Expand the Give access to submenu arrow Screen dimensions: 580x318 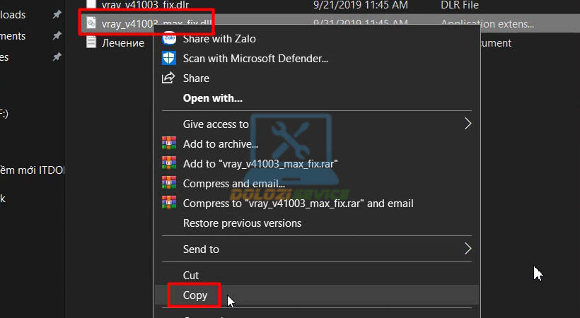tap(468, 124)
